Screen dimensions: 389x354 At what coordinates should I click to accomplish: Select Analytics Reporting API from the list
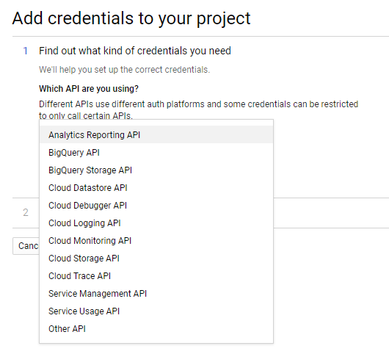click(156, 134)
